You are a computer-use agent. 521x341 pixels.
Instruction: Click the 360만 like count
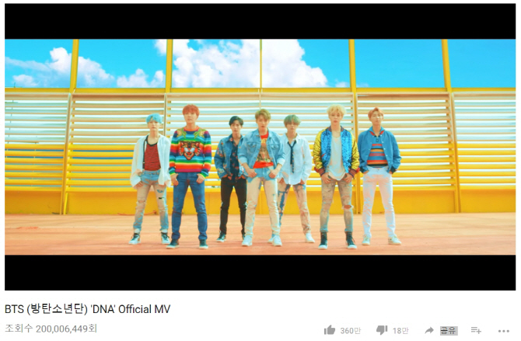click(350, 331)
